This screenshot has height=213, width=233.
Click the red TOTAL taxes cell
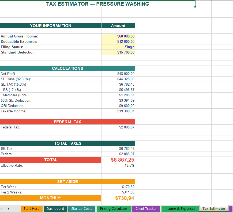118,159
